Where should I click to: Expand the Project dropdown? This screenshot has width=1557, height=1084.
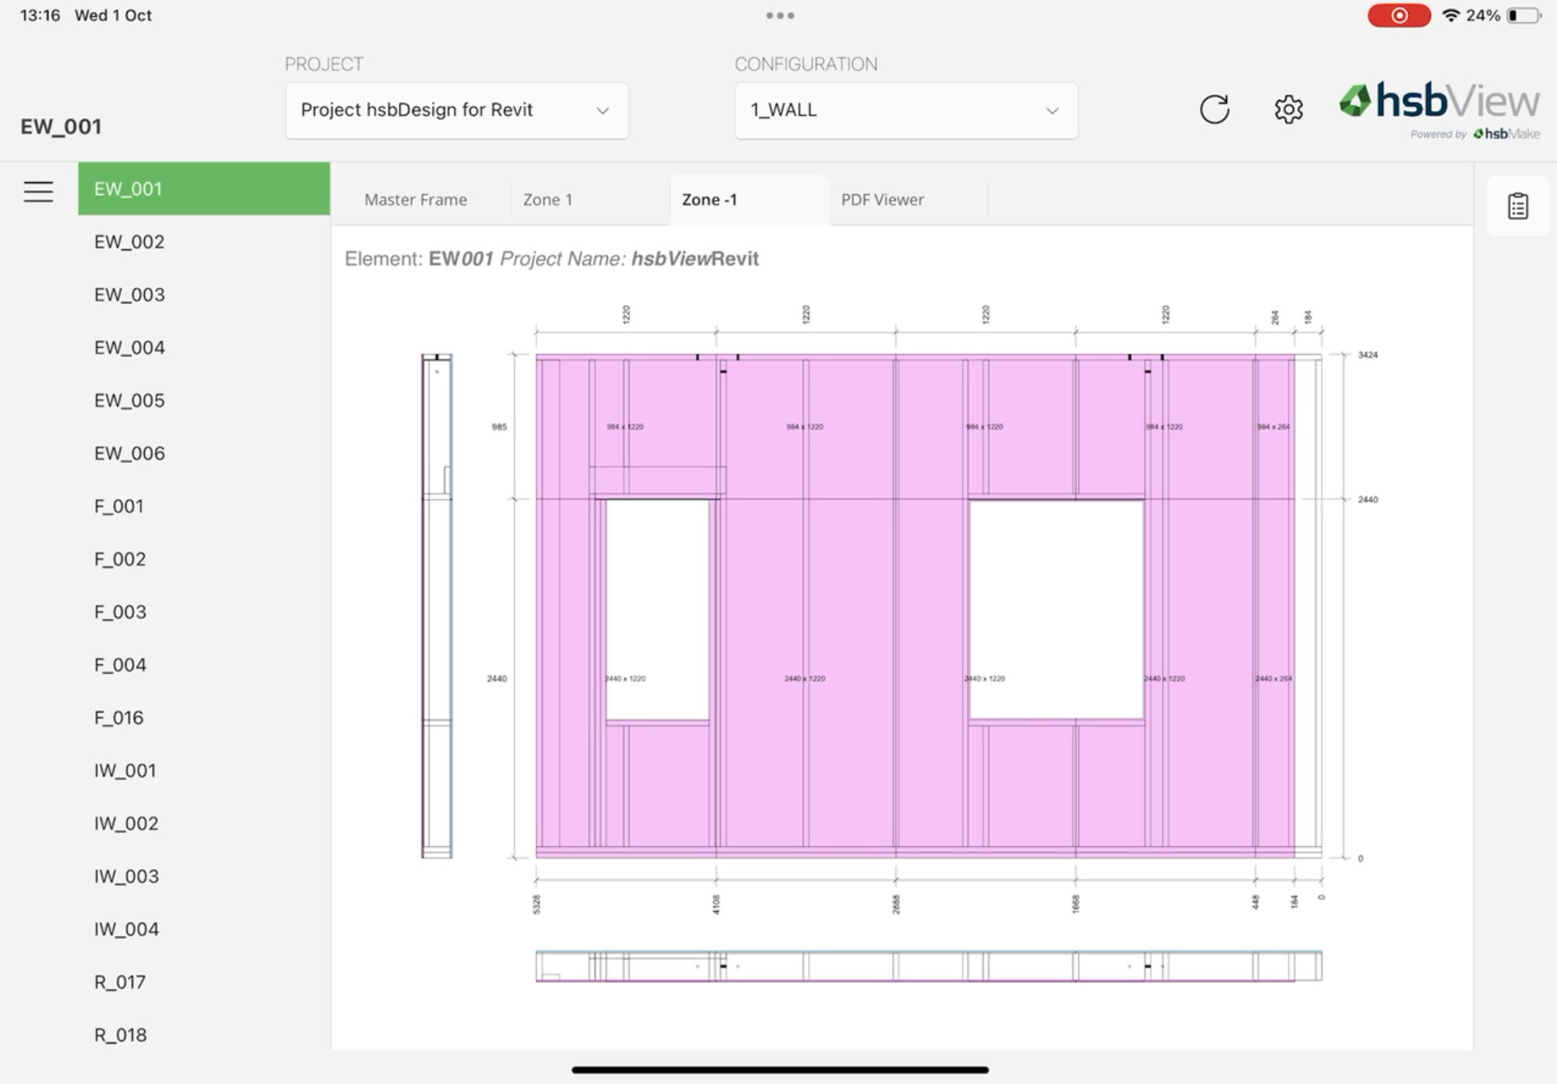pyautogui.click(x=456, y=110)
